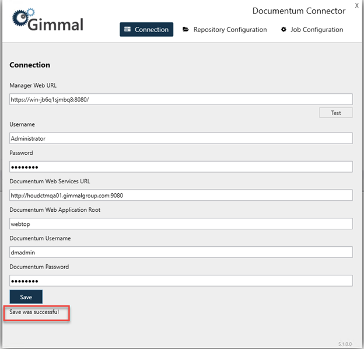Click the Repository Configuration folder icon
This screenshot has height=349, width=364.
click(186, 30)
